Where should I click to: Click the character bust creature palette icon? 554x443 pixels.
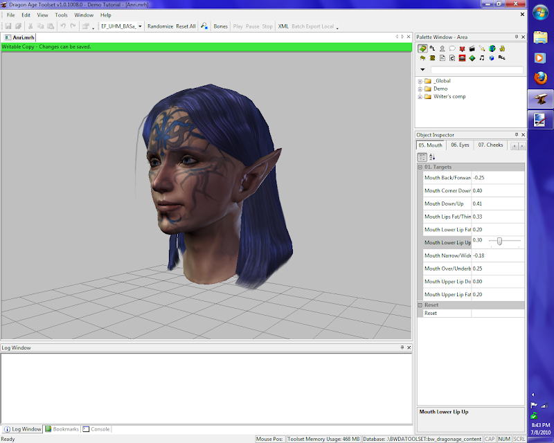click(441, 48)
